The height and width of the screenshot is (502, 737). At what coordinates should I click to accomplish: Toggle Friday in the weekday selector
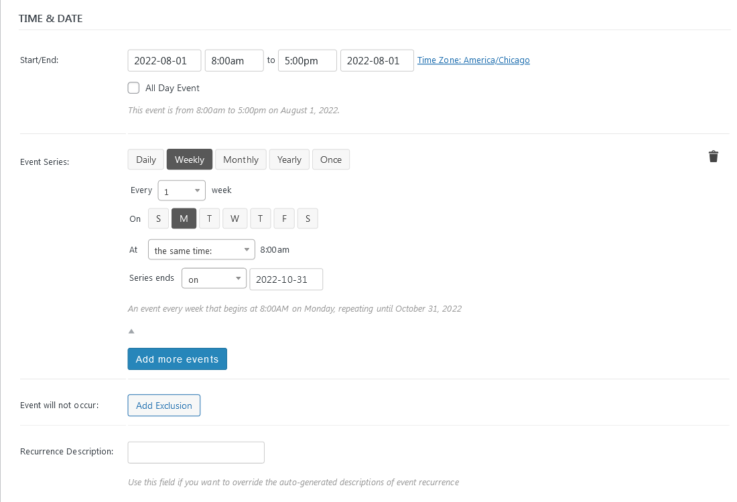(284, 218)
